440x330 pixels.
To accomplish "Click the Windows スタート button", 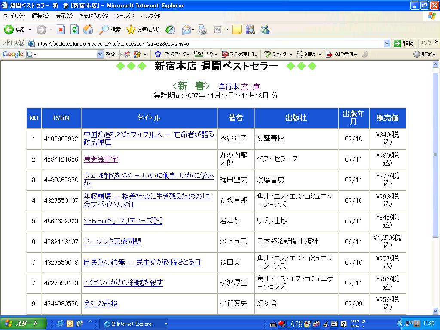I will pyautogui.click(x=23, y=324).
